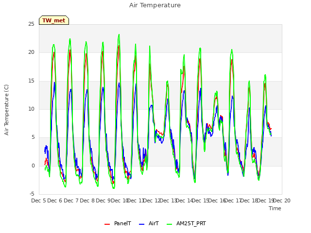Click the y-axis tick label 5
This screenshot has height=233, width=311.
[x=33, y=137]
